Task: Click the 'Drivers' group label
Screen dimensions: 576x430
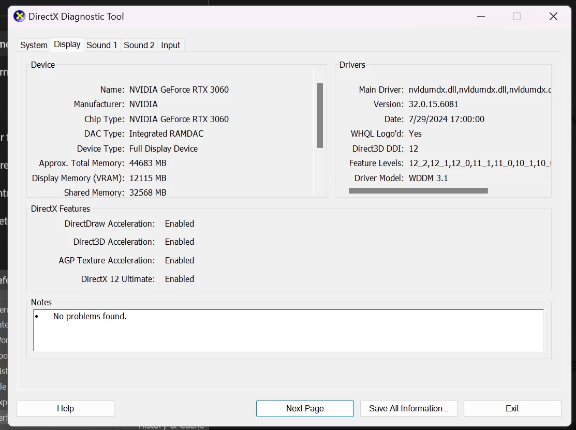Action: (x=352, y=65)
